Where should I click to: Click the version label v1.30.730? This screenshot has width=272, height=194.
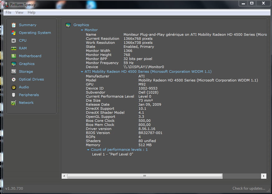coord(14,188)
